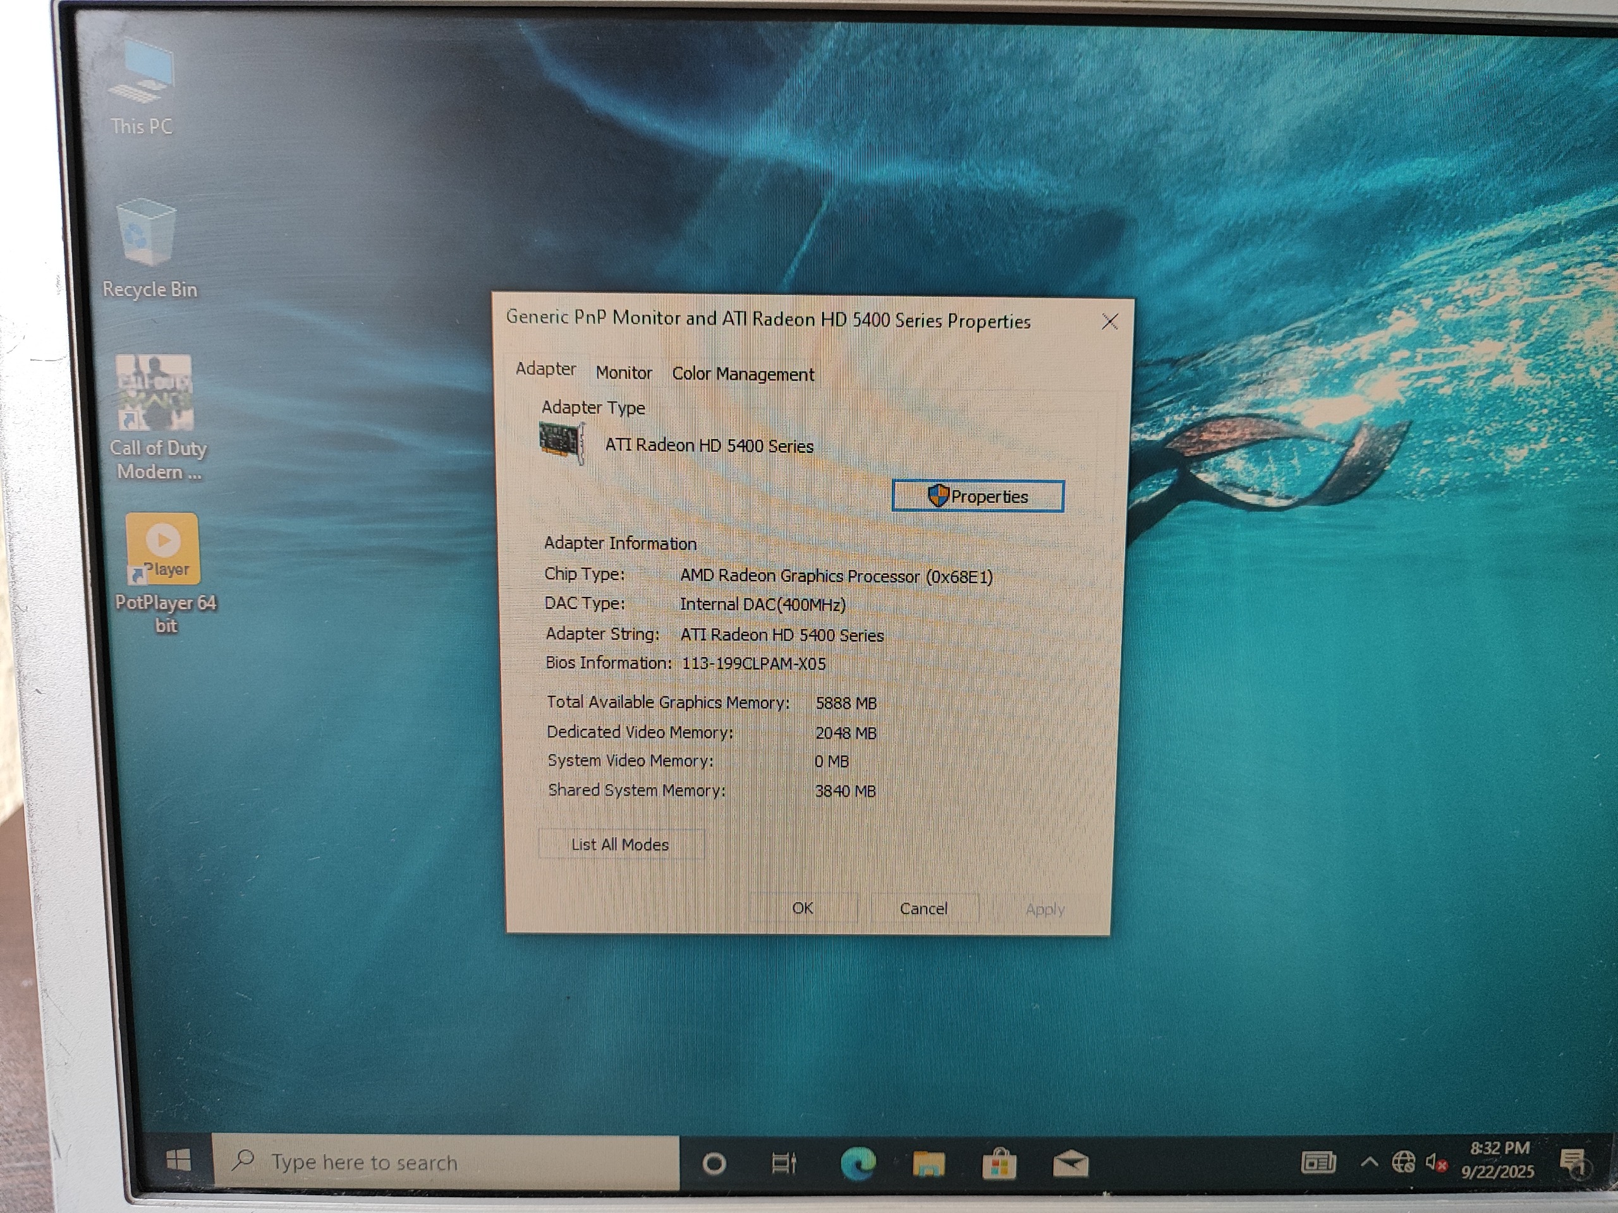Click the graphics card adapter icon

562,442
